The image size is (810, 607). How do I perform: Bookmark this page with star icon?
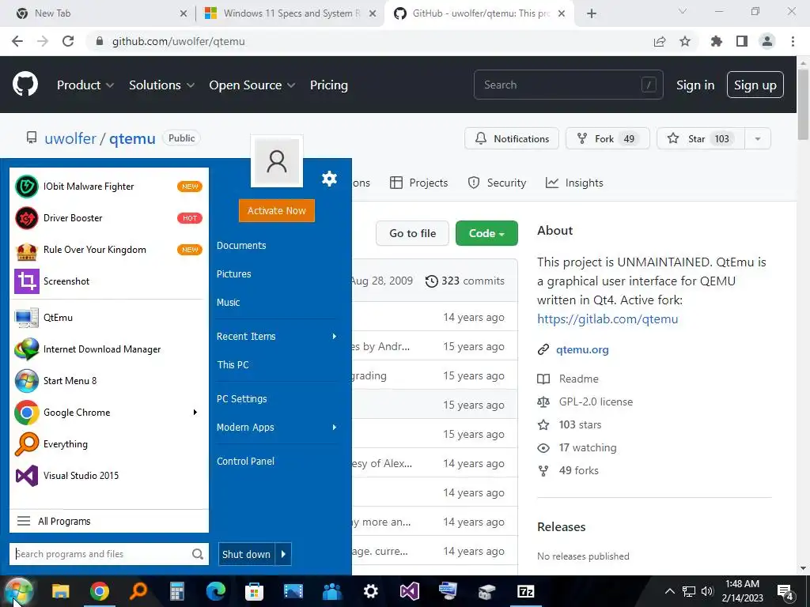pos(685,41)
